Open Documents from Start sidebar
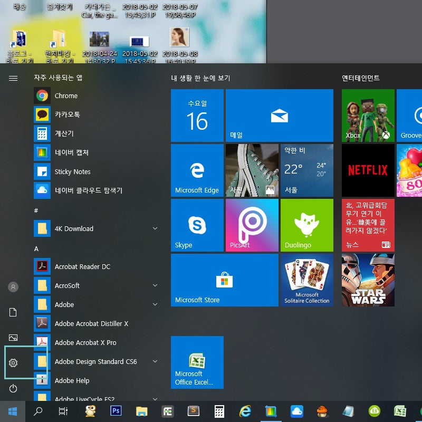This screenshot has height=422, width=422. [x=13, y=312]
